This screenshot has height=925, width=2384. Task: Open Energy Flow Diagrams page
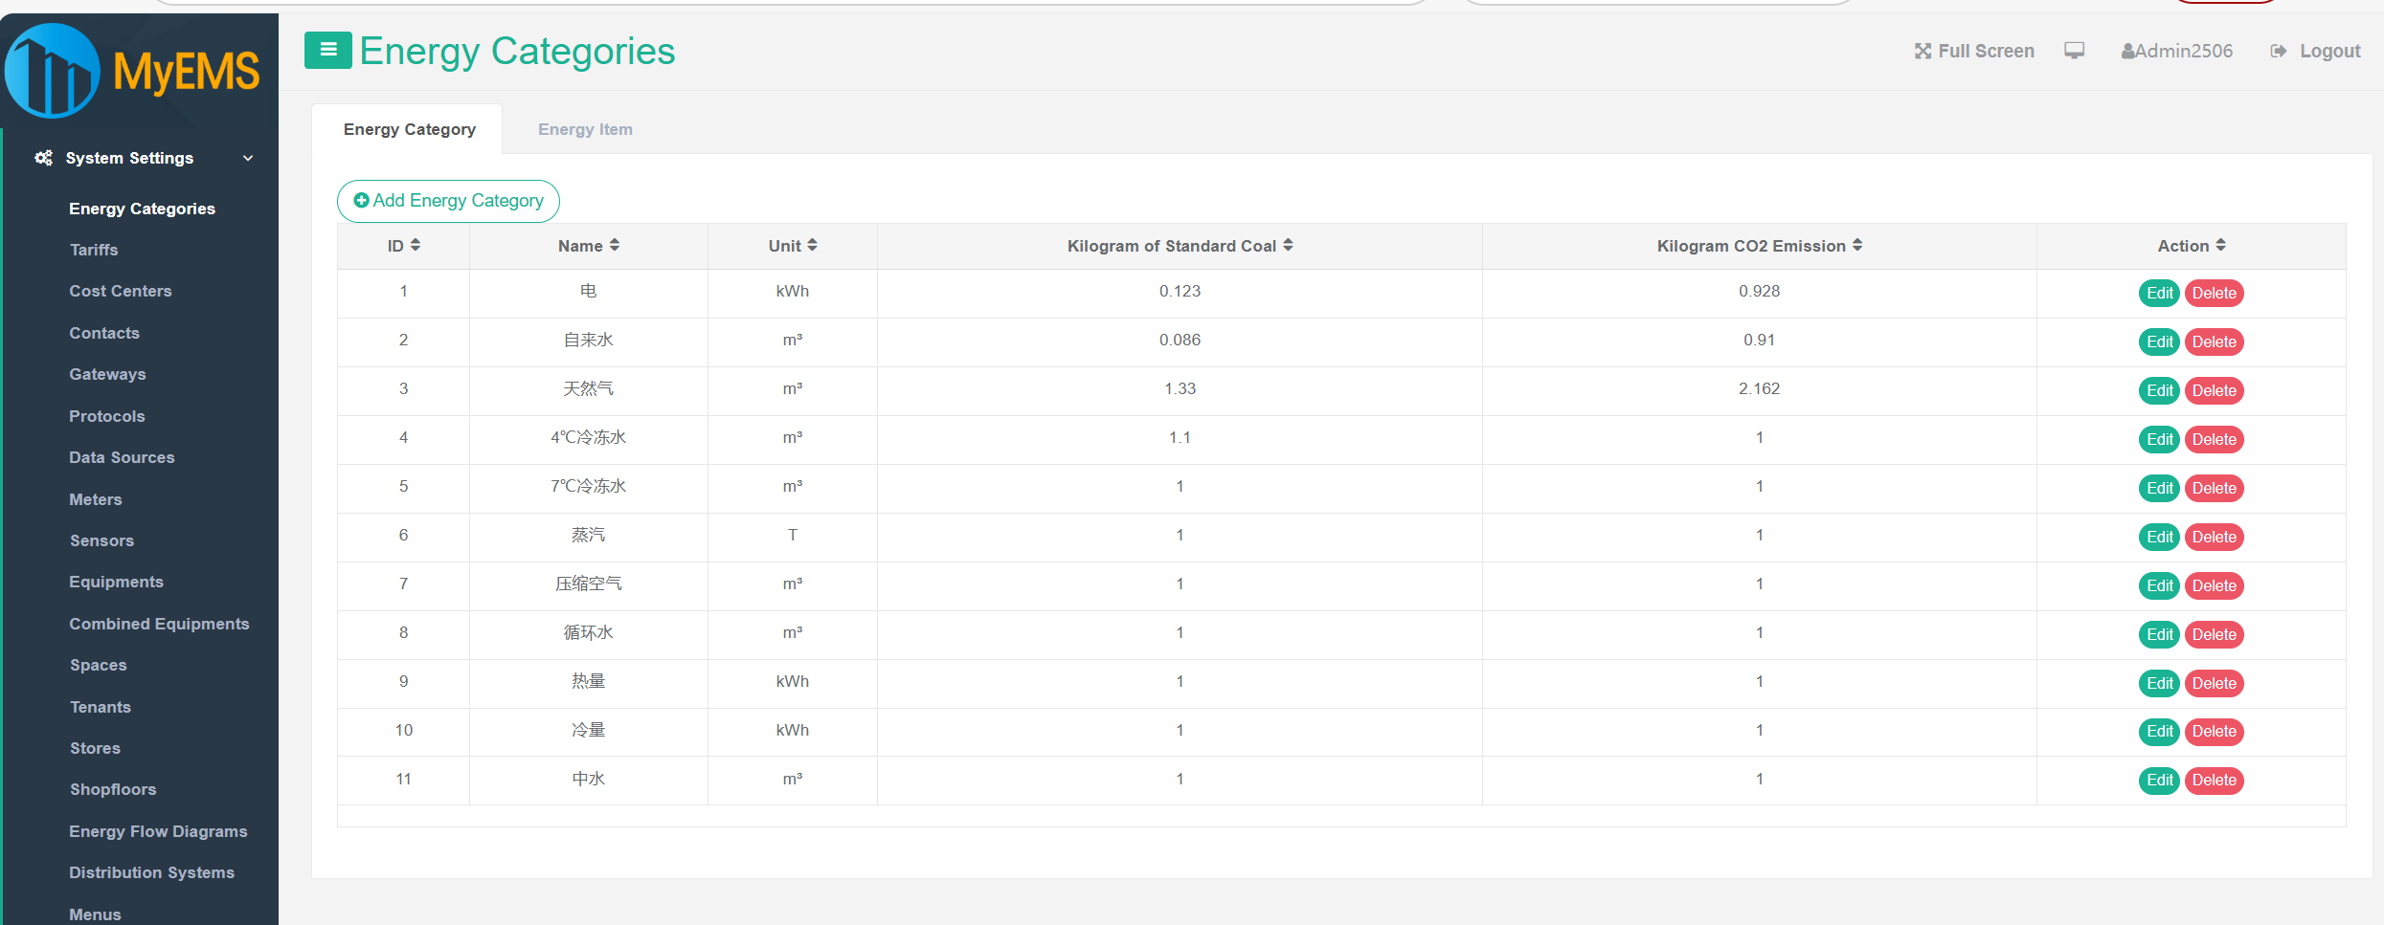(158, 831)
